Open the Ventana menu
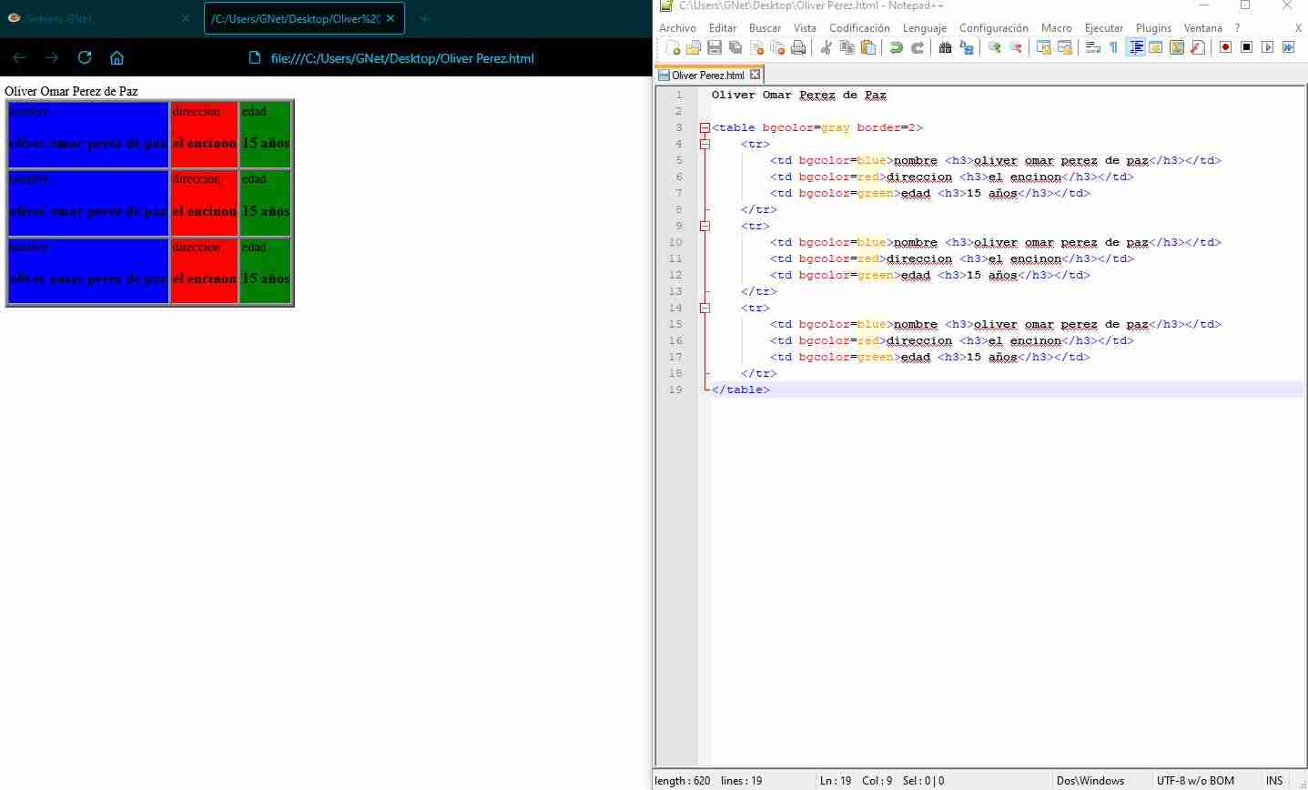 (x=1202, y=28)
